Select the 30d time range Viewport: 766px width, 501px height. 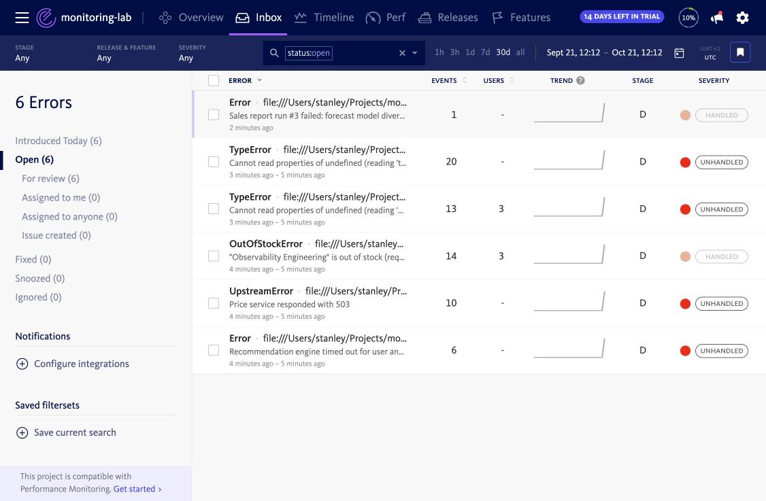coord(503,52)
